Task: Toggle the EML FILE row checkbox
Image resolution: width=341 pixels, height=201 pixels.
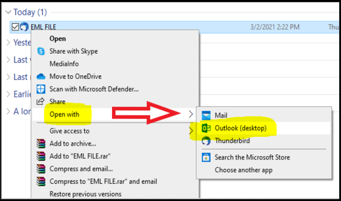Action: click(15, 27)
